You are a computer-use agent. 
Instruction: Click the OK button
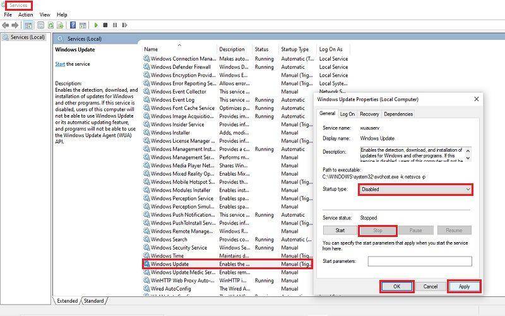(397, 286)
